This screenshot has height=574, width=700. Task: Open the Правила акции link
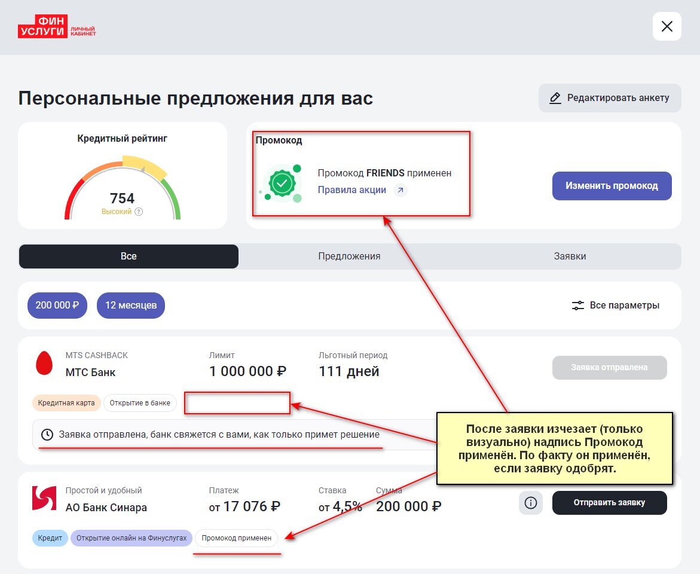click(351, 190)
